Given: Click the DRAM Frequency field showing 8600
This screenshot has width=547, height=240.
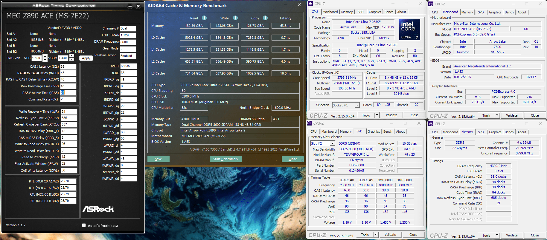Looking at the screenshot, I should (x=128, y=42).
